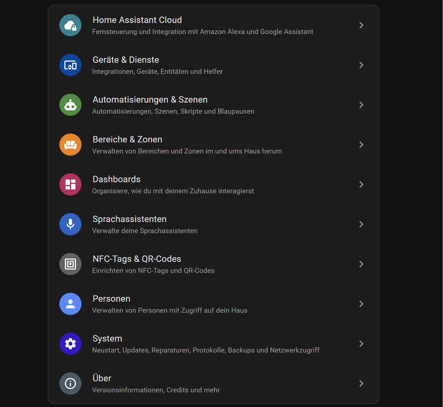This screenshot has width=443, height=407.
Task: Click the Über info circle icon
Action: point(70,383)
